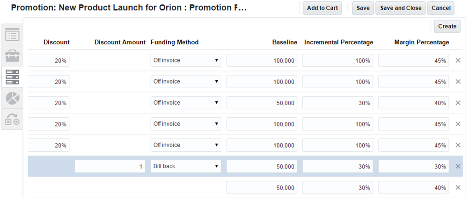Click the Bill back row's Margin Percentage field
Image resolution: width=469 pixels, height=198 pixels.
413,166
